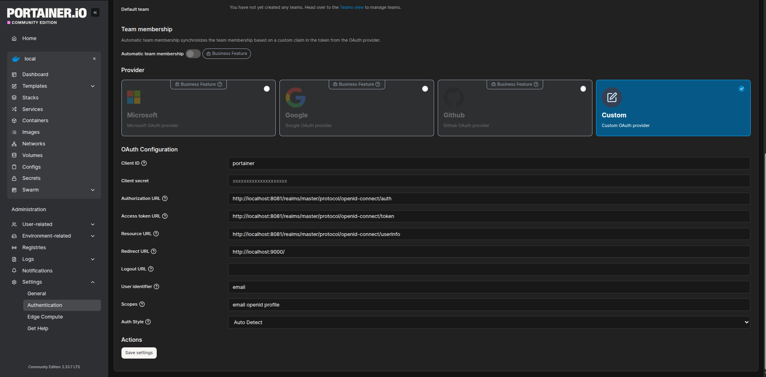Collapse the Portainer sidebar
This screenshot has height=377, width=766.
pos(95,12)
